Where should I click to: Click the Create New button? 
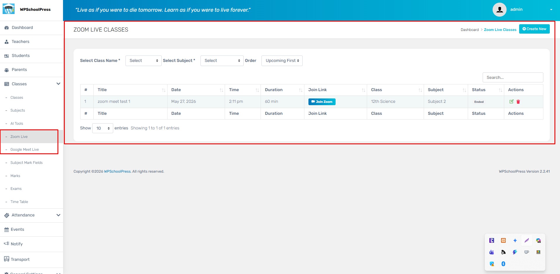[x=534, y=29]
